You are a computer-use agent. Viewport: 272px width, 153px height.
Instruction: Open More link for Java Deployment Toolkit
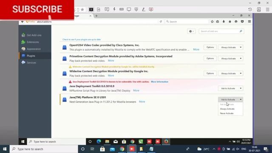point(136,91)
